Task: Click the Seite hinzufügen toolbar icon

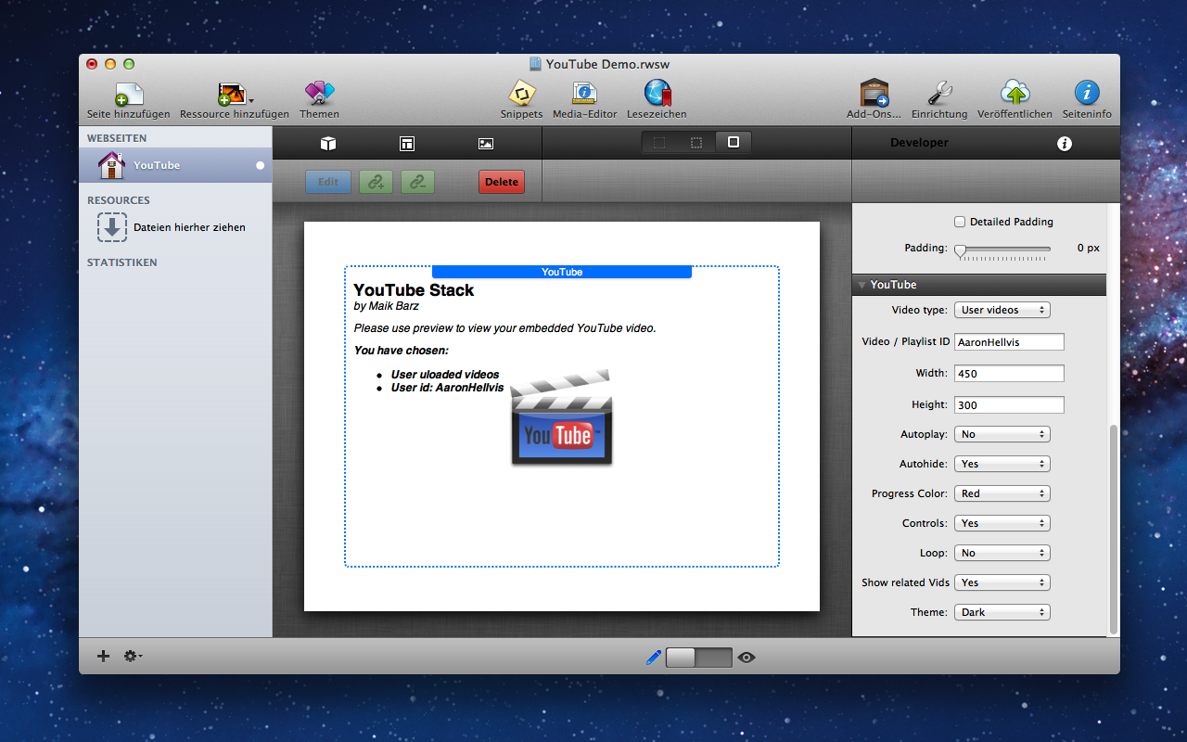Action: 129,94
